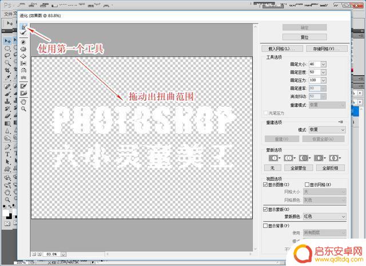Open Subtract from Selection mask option dropdown
366x266 pixels.
coord(305,158)
